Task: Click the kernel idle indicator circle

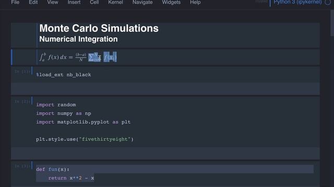Action: (x=328, y=2)
